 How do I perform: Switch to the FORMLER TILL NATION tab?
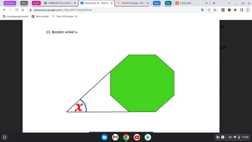(x=60, y=3)
